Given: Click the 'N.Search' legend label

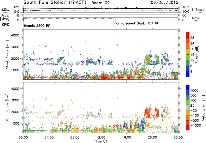Looking at the screenshot, I should tap(199, 10).
